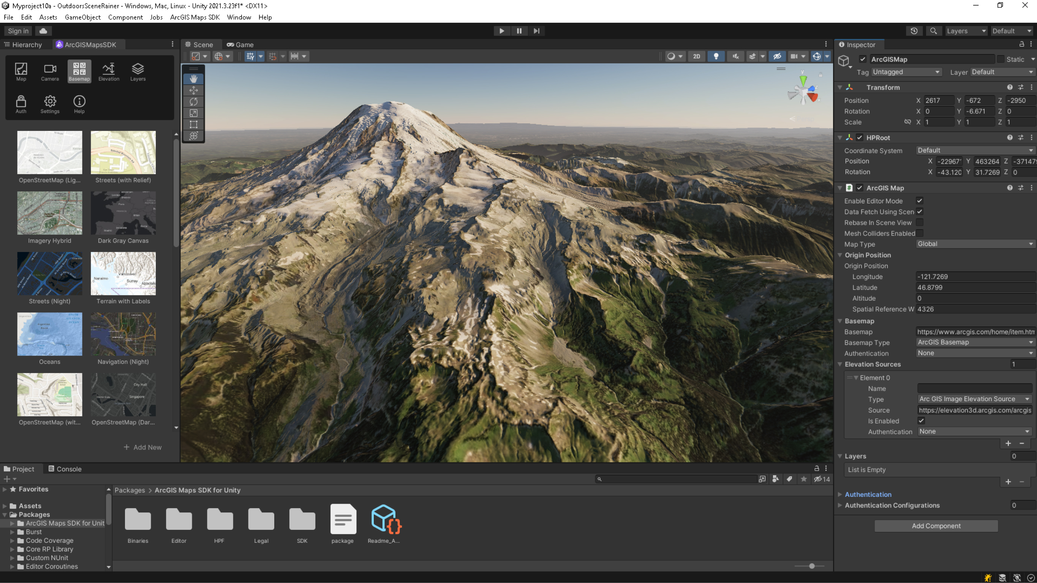This screenshot has height=583, width=1037.
Task: Uncheck Data Fetch Using Scene Camera
Action: 920,212
